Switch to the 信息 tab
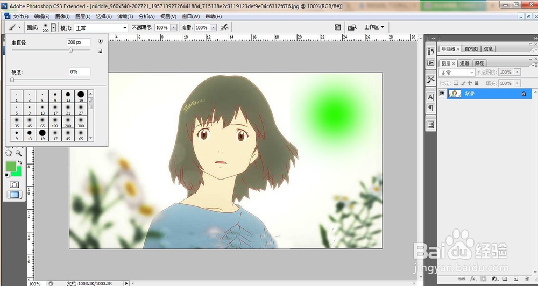 click(489, 49)
